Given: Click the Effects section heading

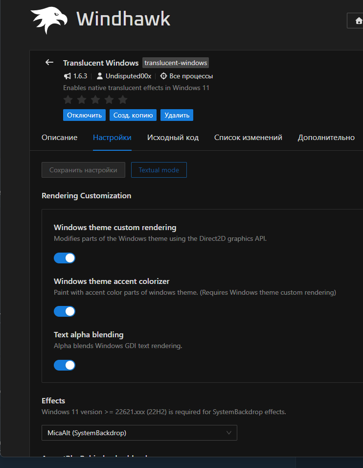Looking at the screenshot, I should [x=53, y=400].
